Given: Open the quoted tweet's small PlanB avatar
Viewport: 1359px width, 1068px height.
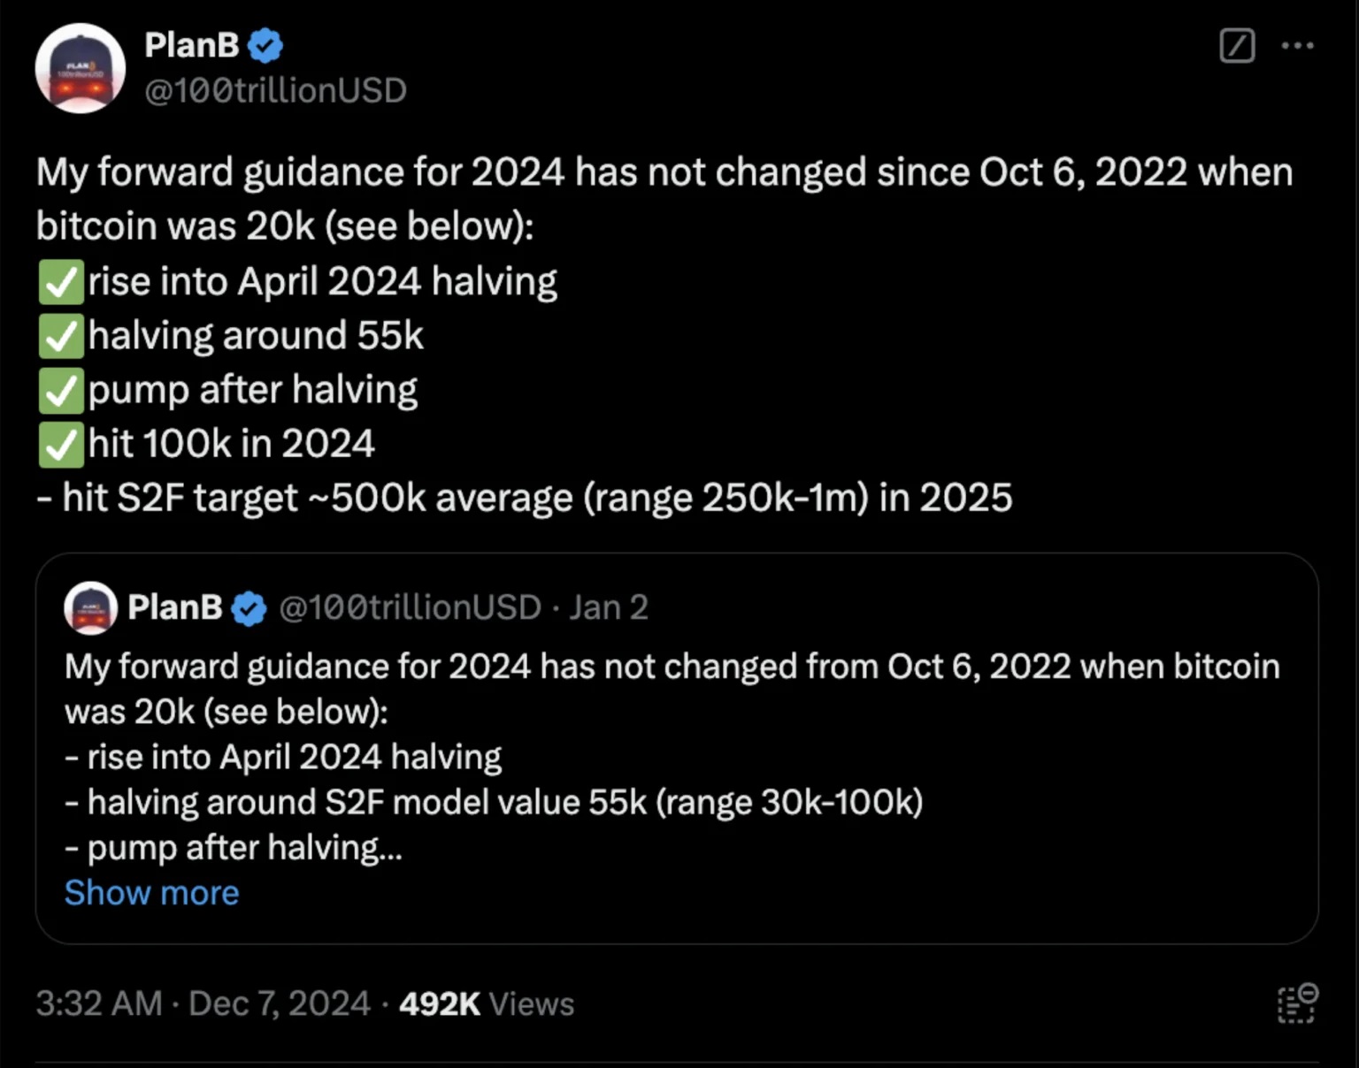Looking at the screenshot, I should [90, 607].
